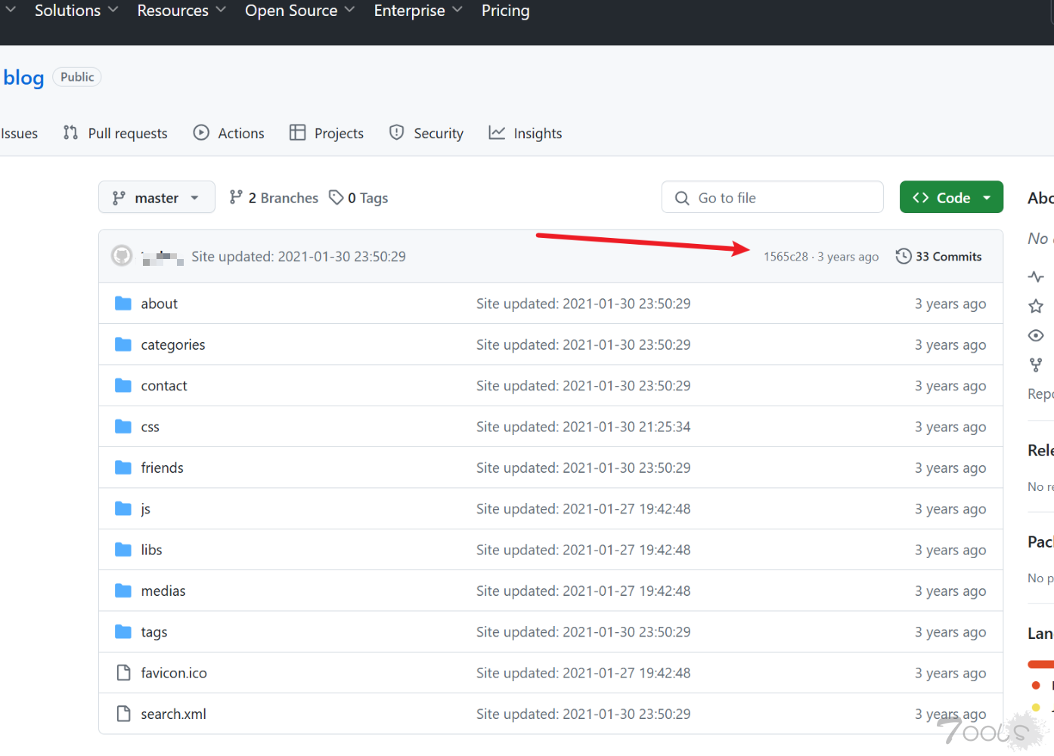This screenshot has height=756, width=1054.
Task: Focus the Go to file search field
Action: pos(772,197)
